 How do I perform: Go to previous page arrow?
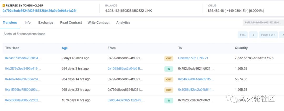click(x=253, y=35)
